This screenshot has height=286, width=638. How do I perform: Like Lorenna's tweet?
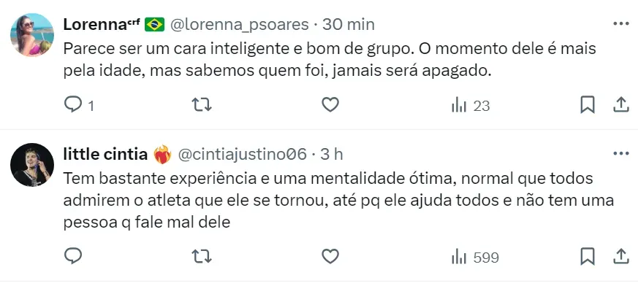tap(330, 105)
